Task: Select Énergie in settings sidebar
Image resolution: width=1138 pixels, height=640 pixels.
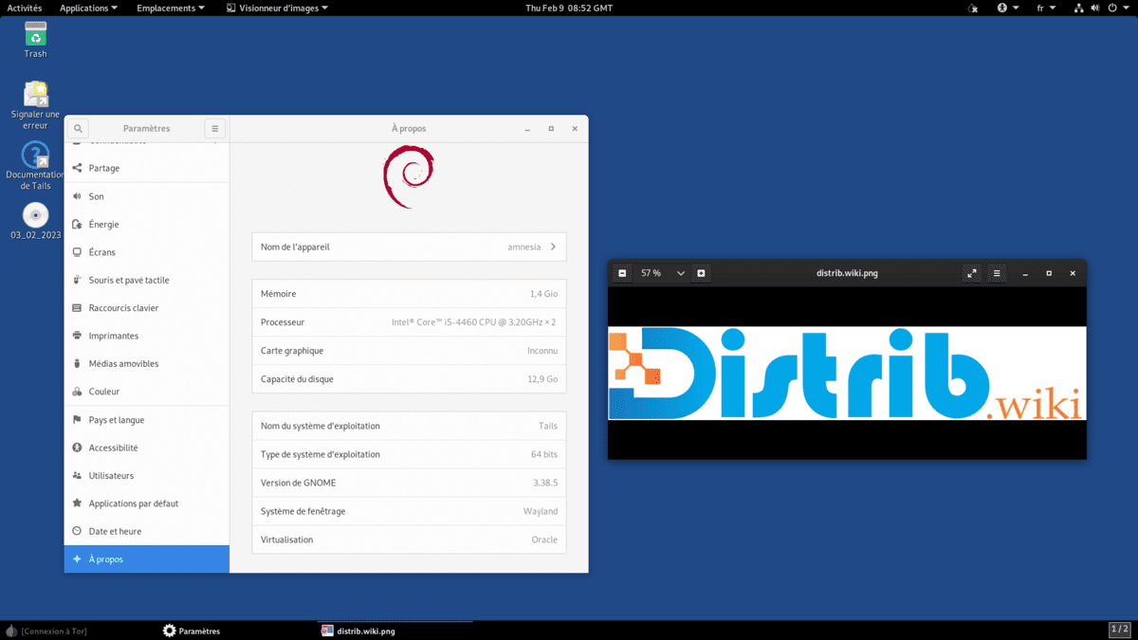Action: pyautogui.click(x=147, y=224)
